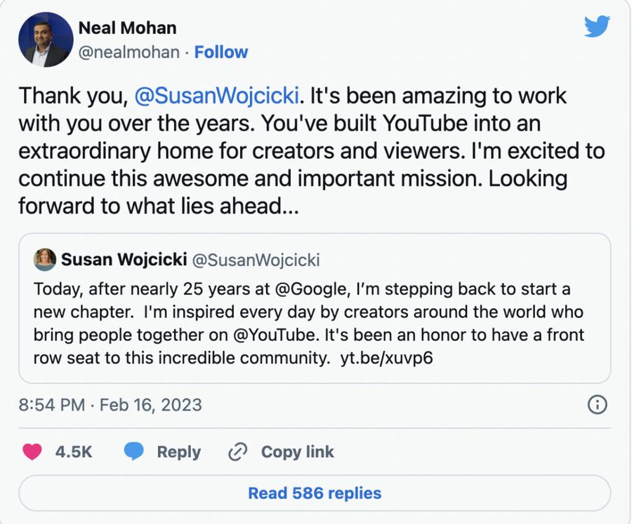Click the copy link chain icon
Image resolution: width=632 pixels, height=524 pixels.
click(238, 452)
